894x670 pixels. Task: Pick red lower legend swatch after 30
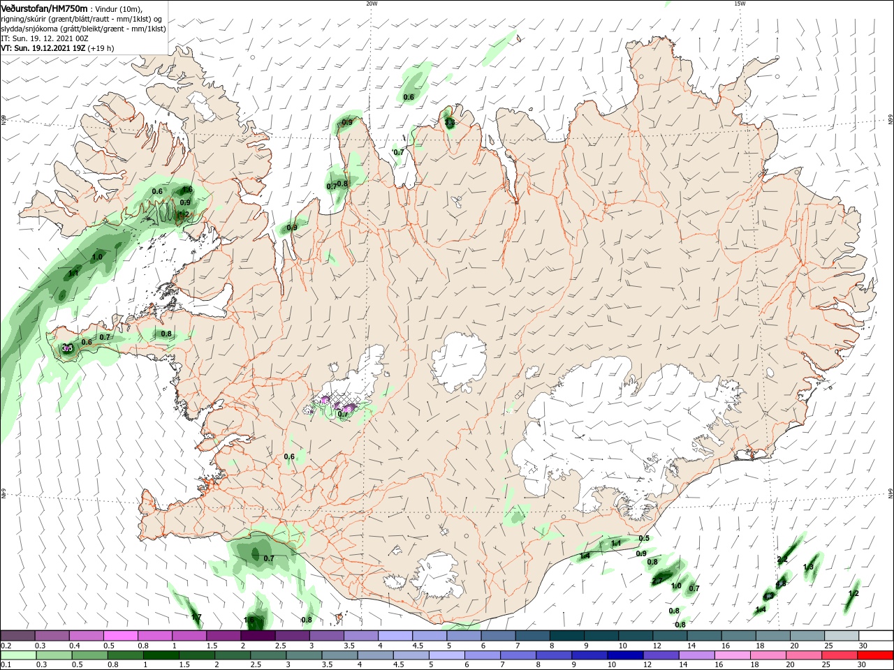click(874, 655)
